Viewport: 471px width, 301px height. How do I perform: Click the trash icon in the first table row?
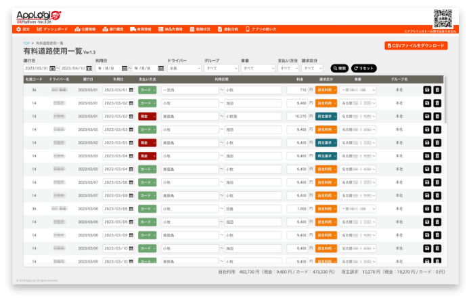click(x=437, y=89)
